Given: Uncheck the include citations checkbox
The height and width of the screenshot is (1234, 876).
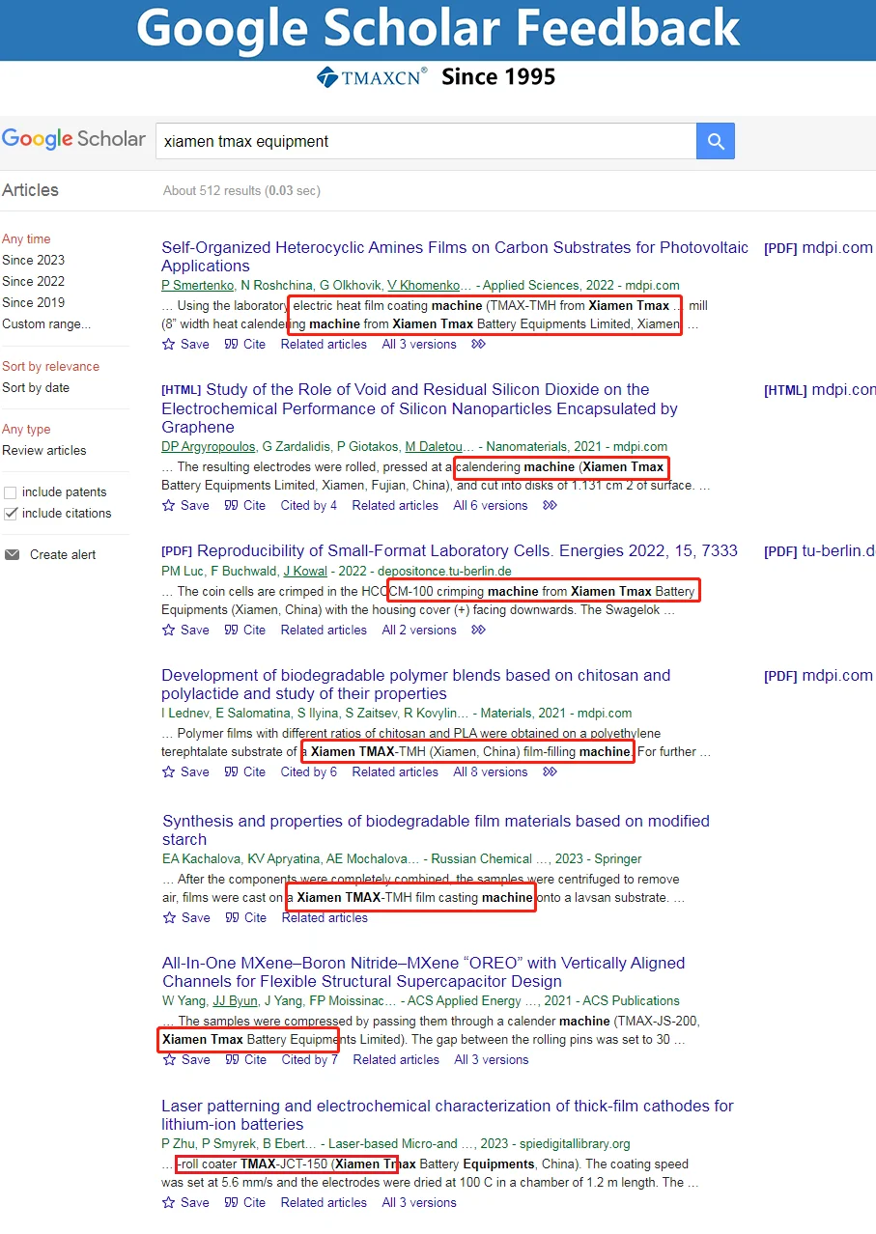Looking at the screenshot, I should click(11, 514).
